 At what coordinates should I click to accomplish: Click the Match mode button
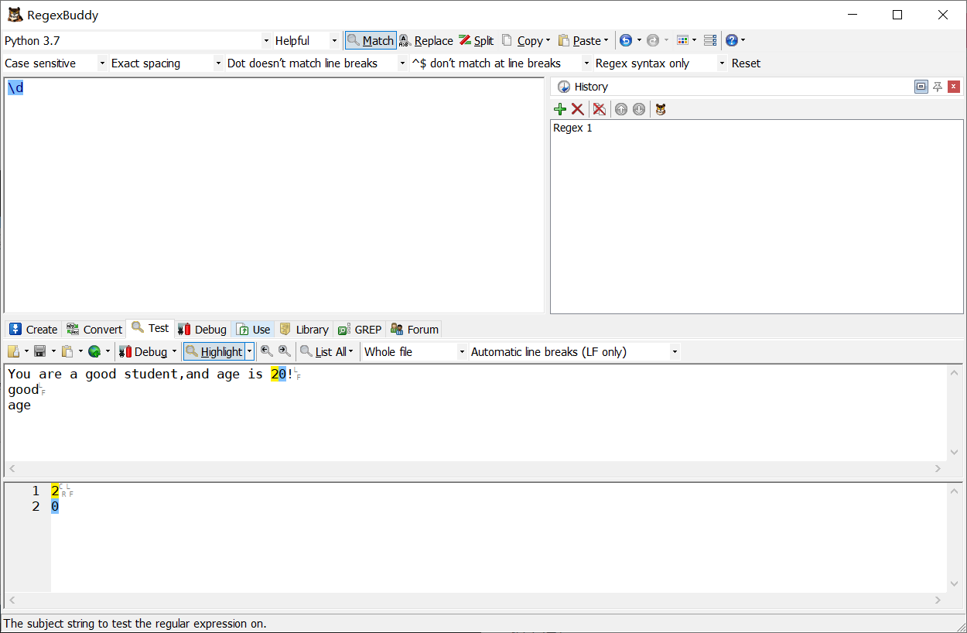[x=371, y=40]
